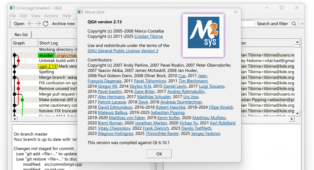Open the Zane Bitter contributor link
The image size is (314, 170).
[x=145, y=92]
